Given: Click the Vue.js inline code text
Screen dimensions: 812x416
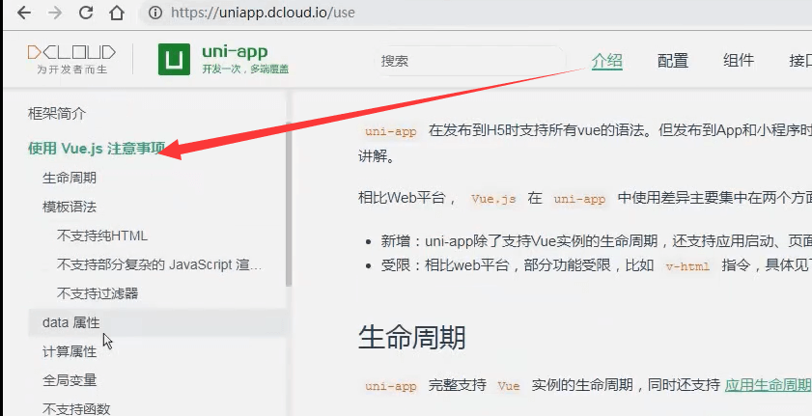Looking at the screenshot, I should pos(493,199).
